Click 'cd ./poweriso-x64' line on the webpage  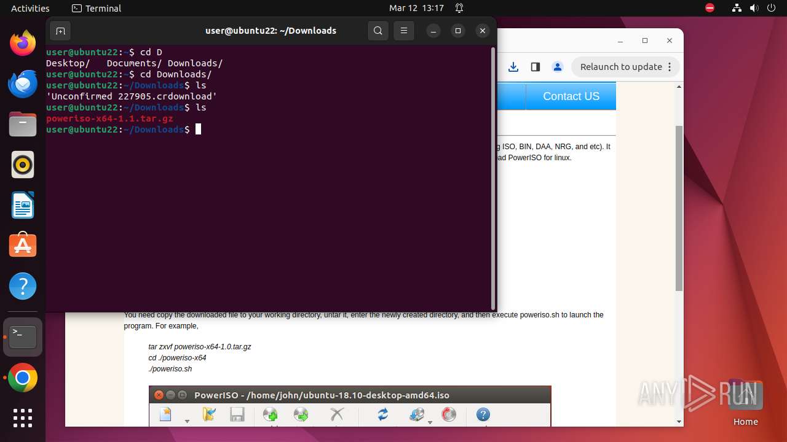pyautogui.click(x=177, y=358)
